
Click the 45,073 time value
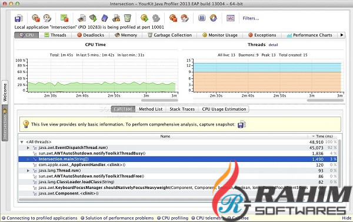coord(316,148)
